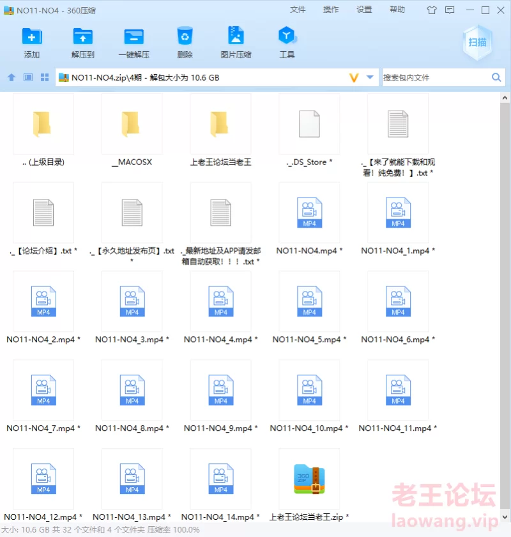Click the 一键解压 one-click extract icon
This screenshot has height=537, width=511.
[134, 36]
